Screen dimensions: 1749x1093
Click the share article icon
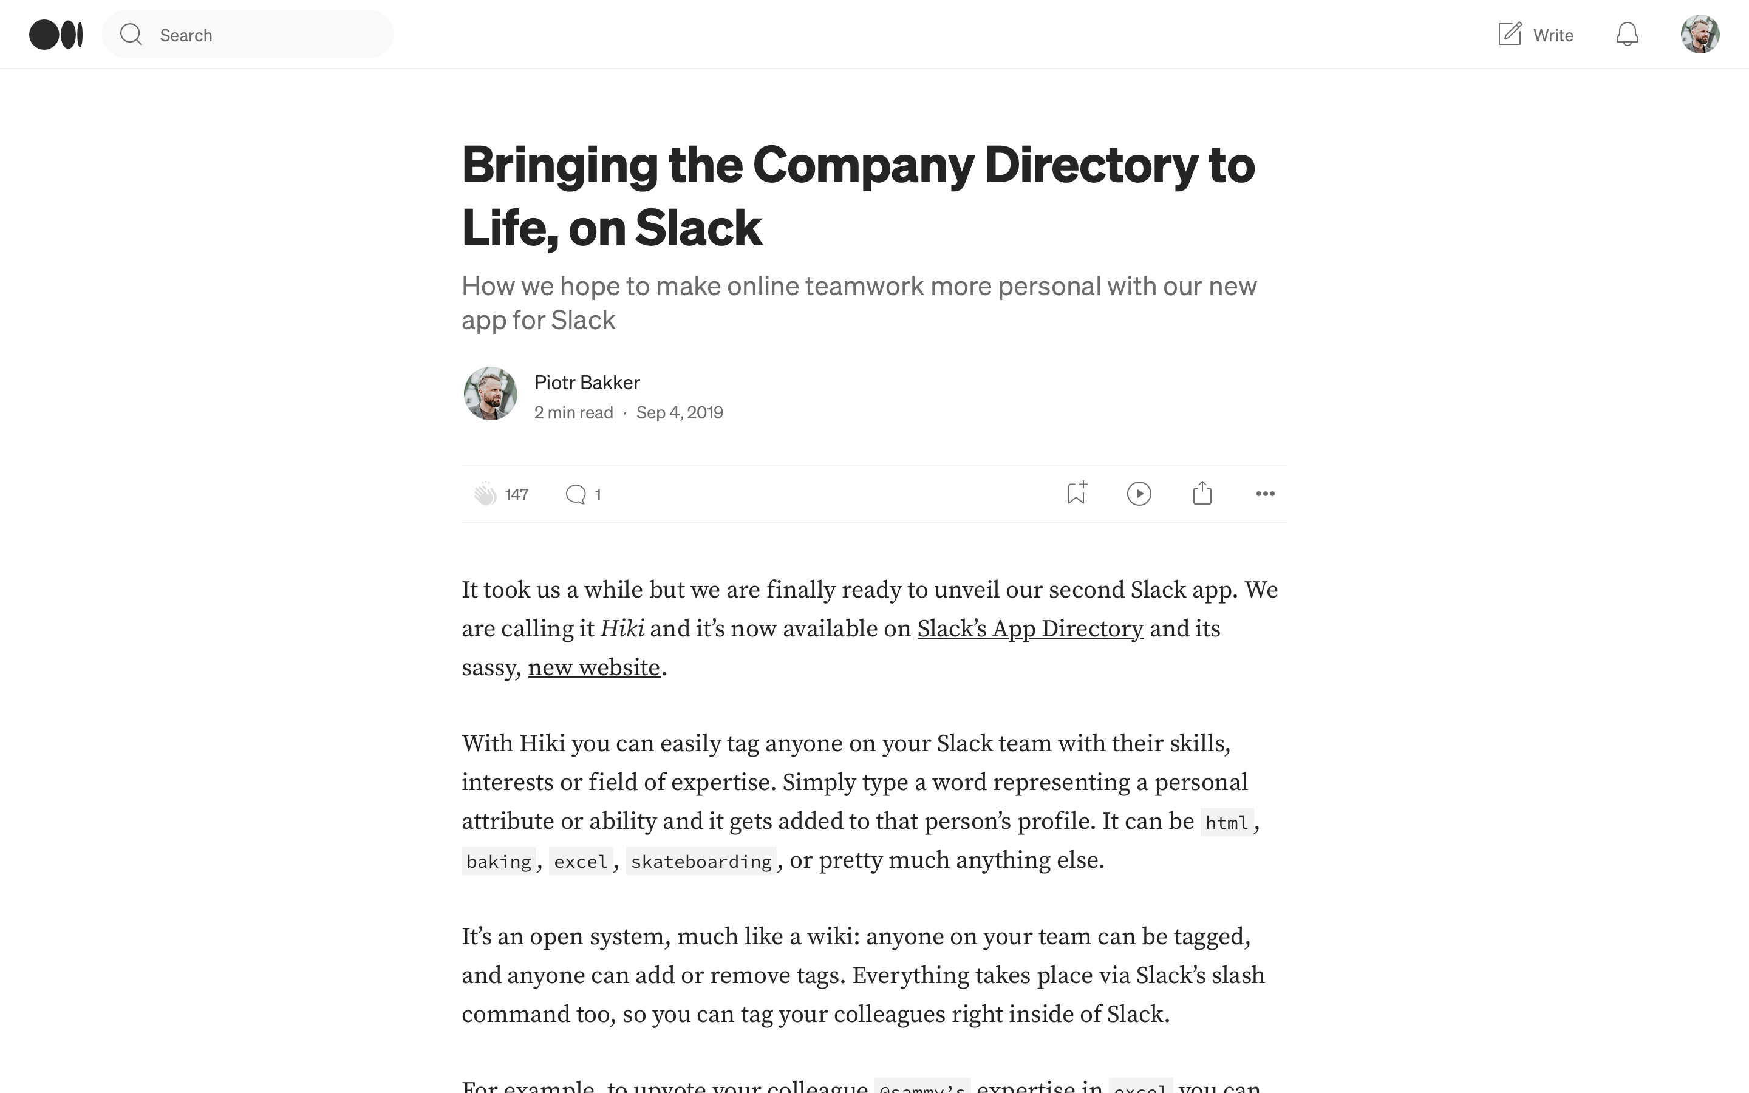pos(1202,492)
